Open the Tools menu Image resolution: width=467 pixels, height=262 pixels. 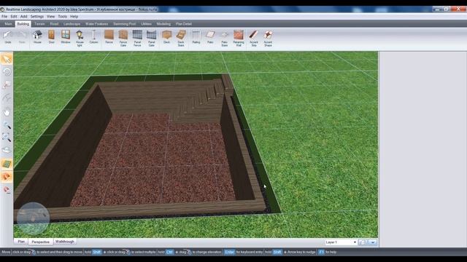pos(62,17)
